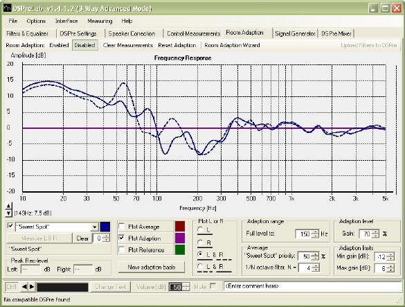
Task: Open the Measuring menu
Action: pos(100,21)
